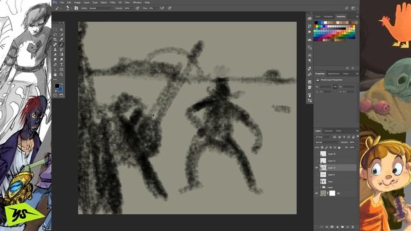Hide the bottom fill layer with mask

coord(317,193)
